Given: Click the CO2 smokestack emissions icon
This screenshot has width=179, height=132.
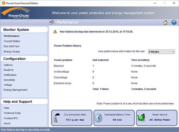Looking at the screenshot, I should point(57,118).
